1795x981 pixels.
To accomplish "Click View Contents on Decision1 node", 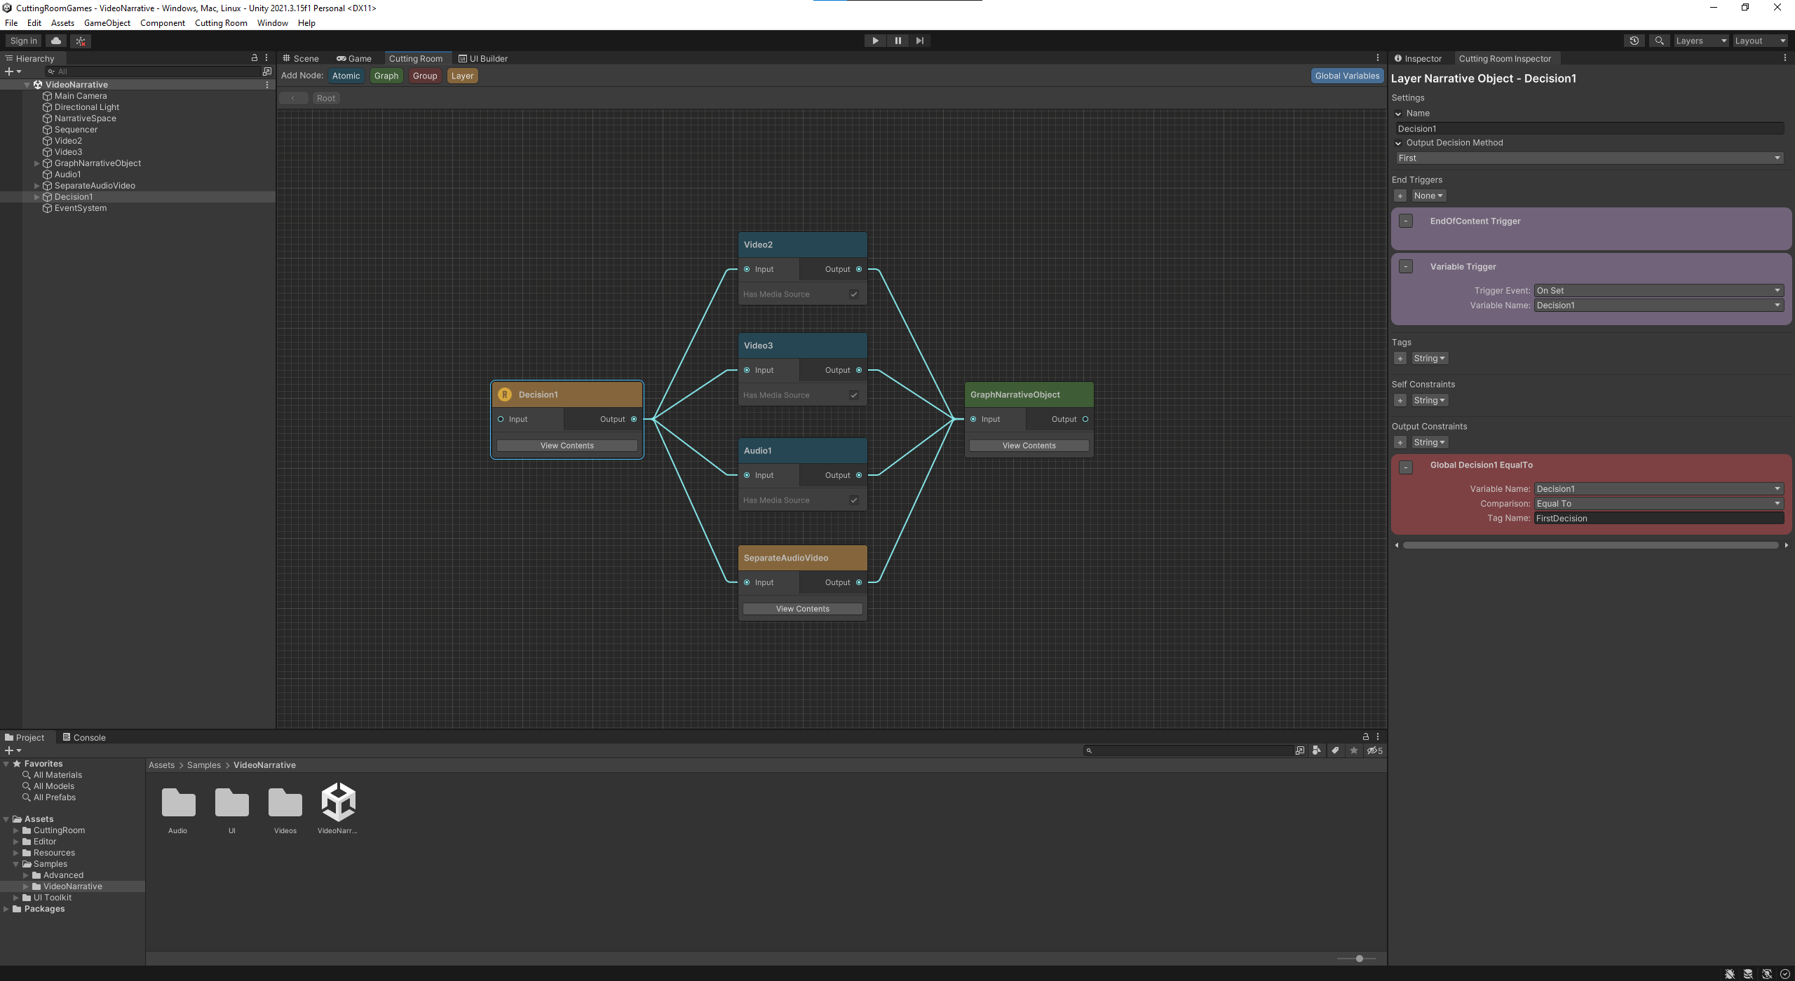I will pyautogui.click(x=567, y=446).
